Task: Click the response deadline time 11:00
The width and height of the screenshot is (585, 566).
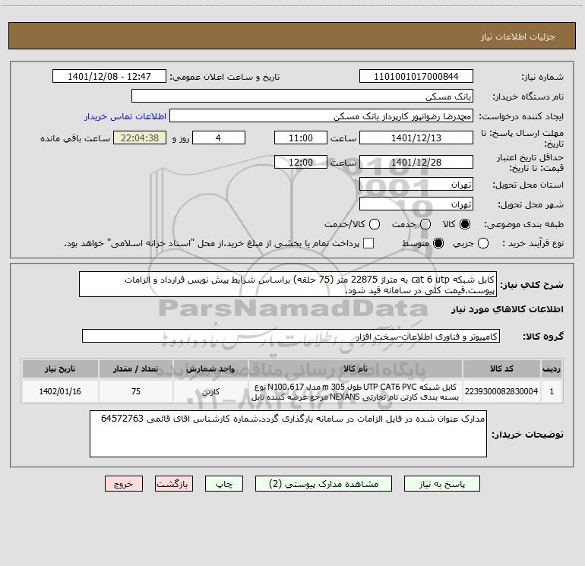Action: point(301,138)
